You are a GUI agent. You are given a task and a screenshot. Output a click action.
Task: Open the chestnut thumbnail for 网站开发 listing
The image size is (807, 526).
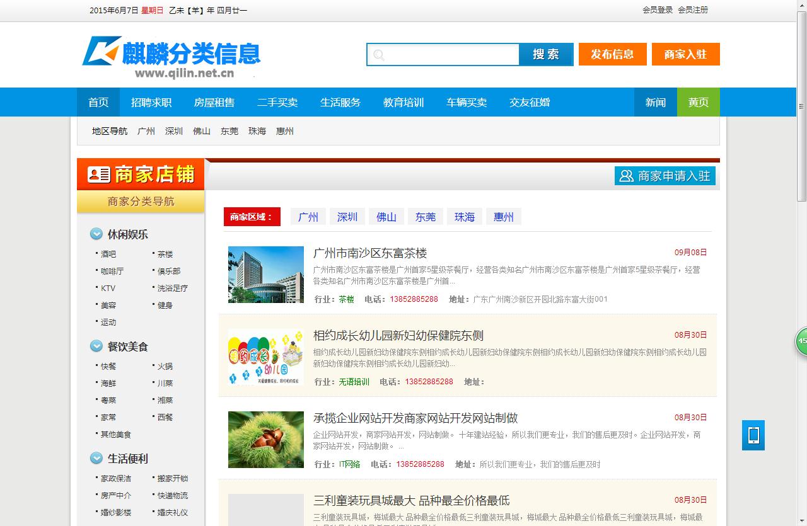(266, 440)
